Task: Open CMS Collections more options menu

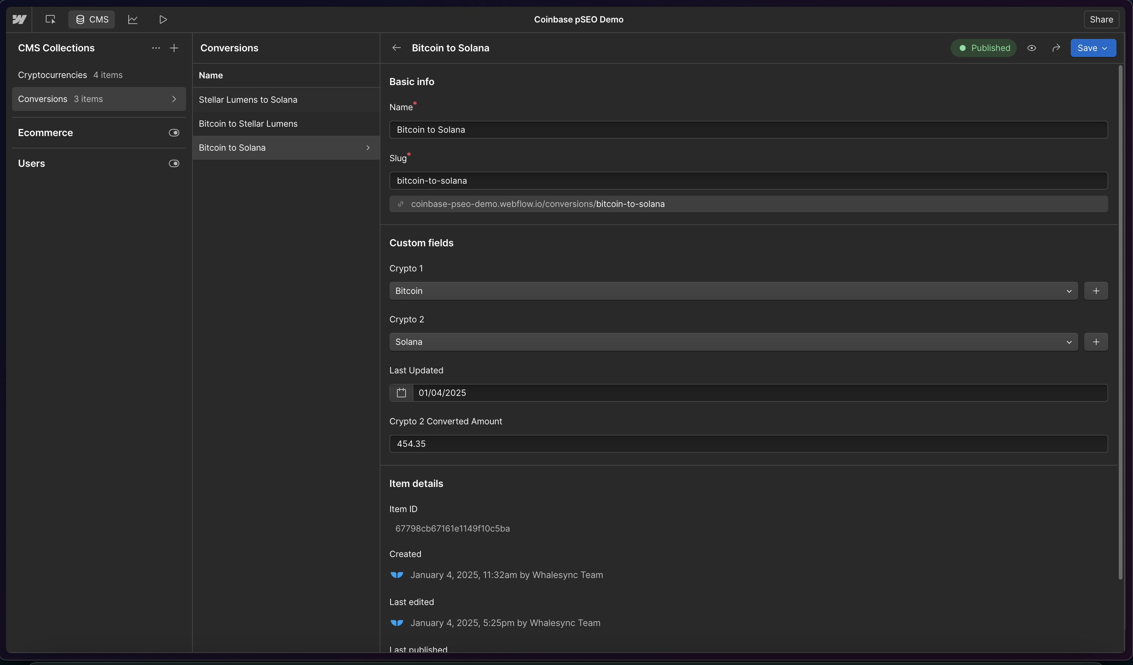Action: pos(156,48)
